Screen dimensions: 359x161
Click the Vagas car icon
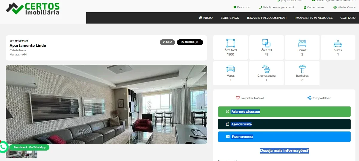[x=231, y=69]
